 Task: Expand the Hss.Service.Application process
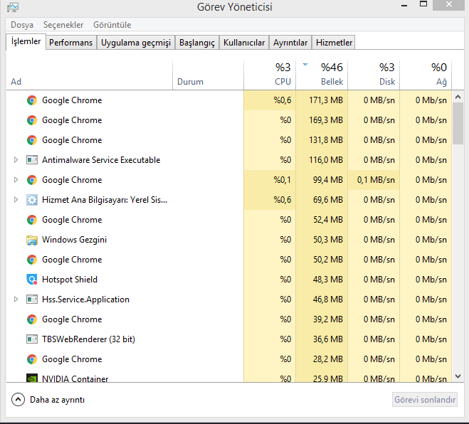16,300
